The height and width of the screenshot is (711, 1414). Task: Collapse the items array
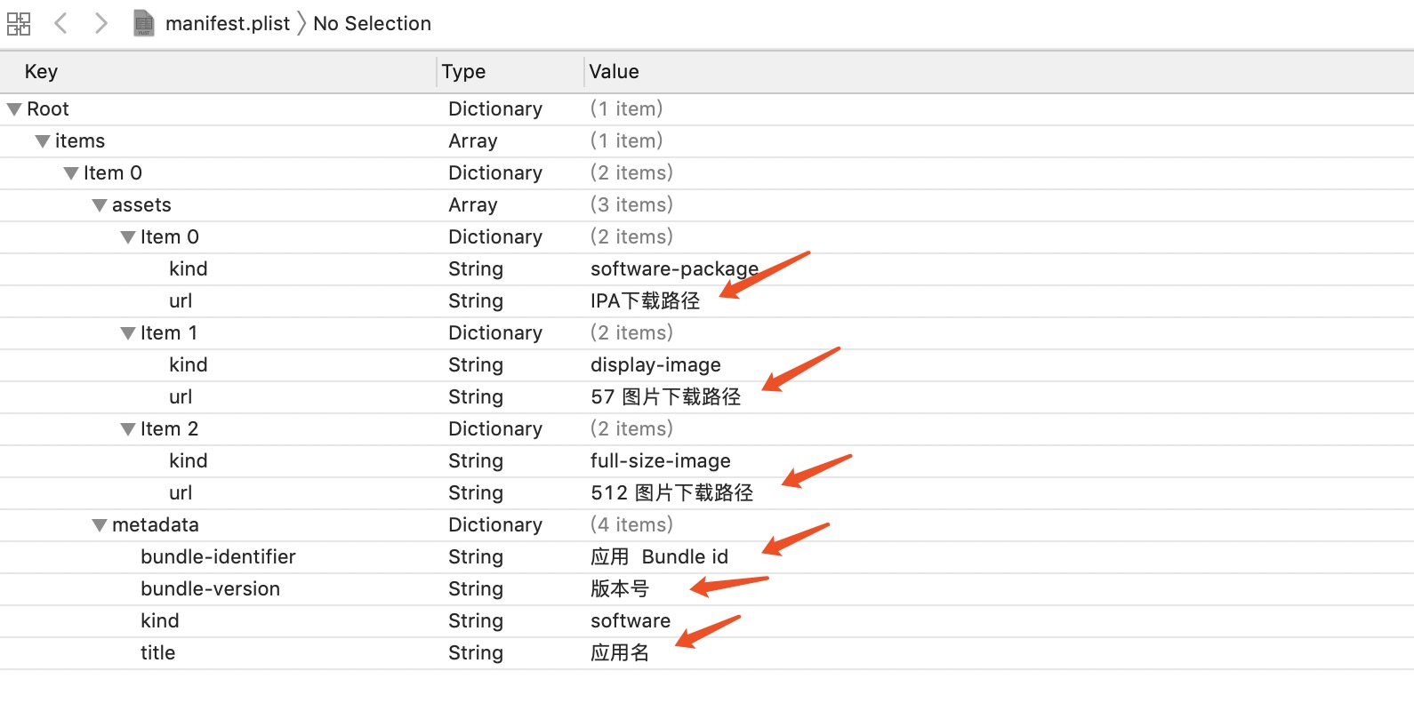coord(43,141)
